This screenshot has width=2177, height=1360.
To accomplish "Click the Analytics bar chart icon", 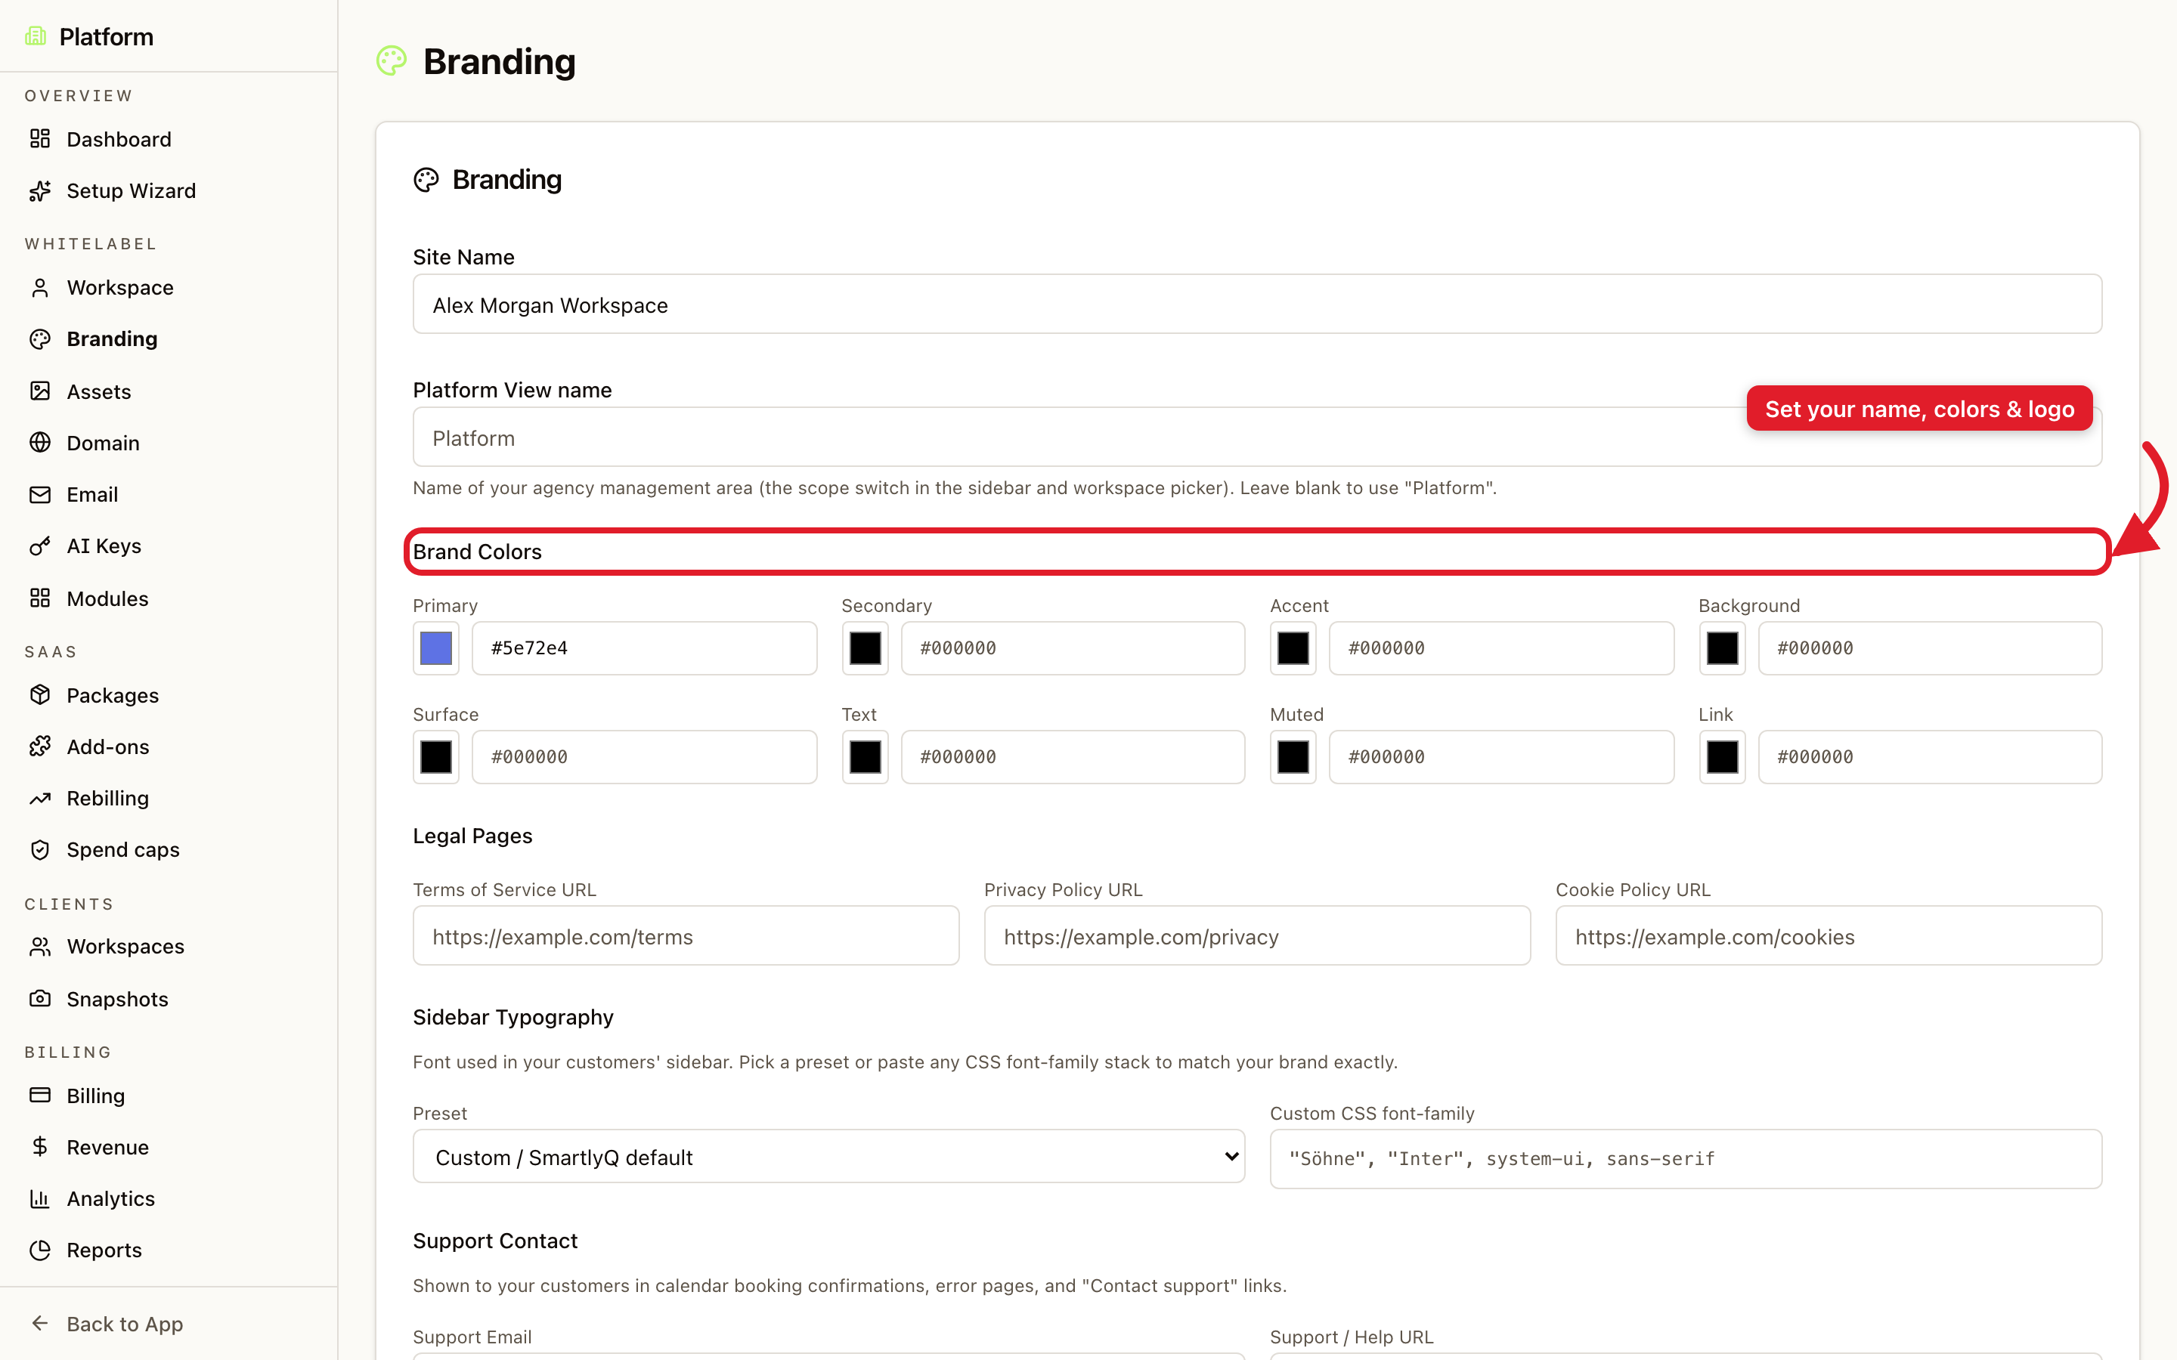I will coord(39,1199).
